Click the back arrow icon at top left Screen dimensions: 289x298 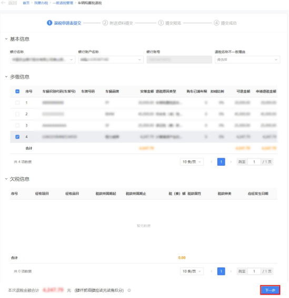pyautogui.click(x=3, y=3)
